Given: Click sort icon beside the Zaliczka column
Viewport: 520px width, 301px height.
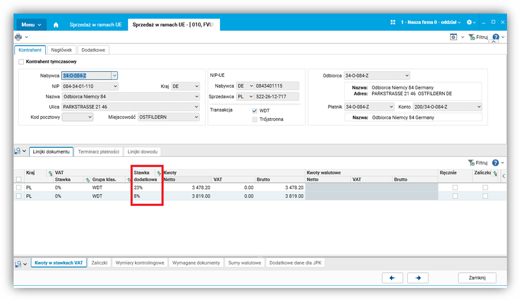Looking at the screenshot, I should click(x=495, y=173).
